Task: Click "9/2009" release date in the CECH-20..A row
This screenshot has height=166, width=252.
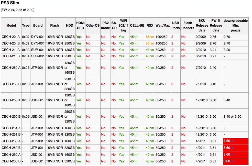Action: [x=201, y=37]
